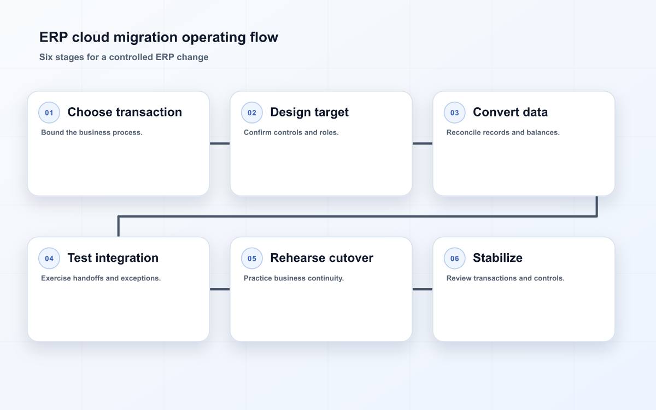Image resolution: width=656 pixels, height=410 pixels.
Task: Click the 05 step number badge
Action: (x=252, y=259)
